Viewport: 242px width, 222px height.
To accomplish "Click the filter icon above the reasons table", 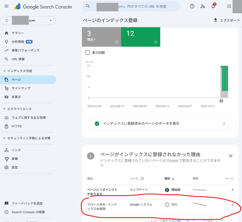I will point(231,156).
